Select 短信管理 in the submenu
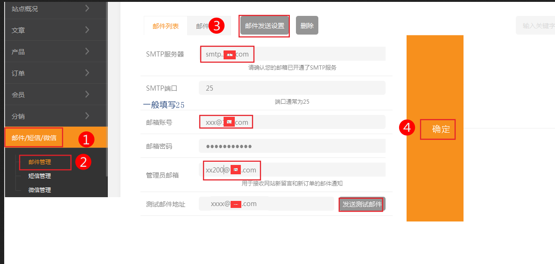The image size is (555, 264). (40, 176)
